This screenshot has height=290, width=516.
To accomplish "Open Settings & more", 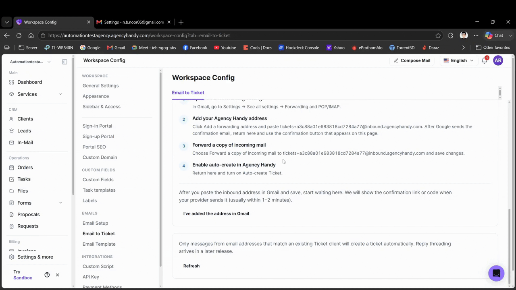I will click(x=31, y=257).
